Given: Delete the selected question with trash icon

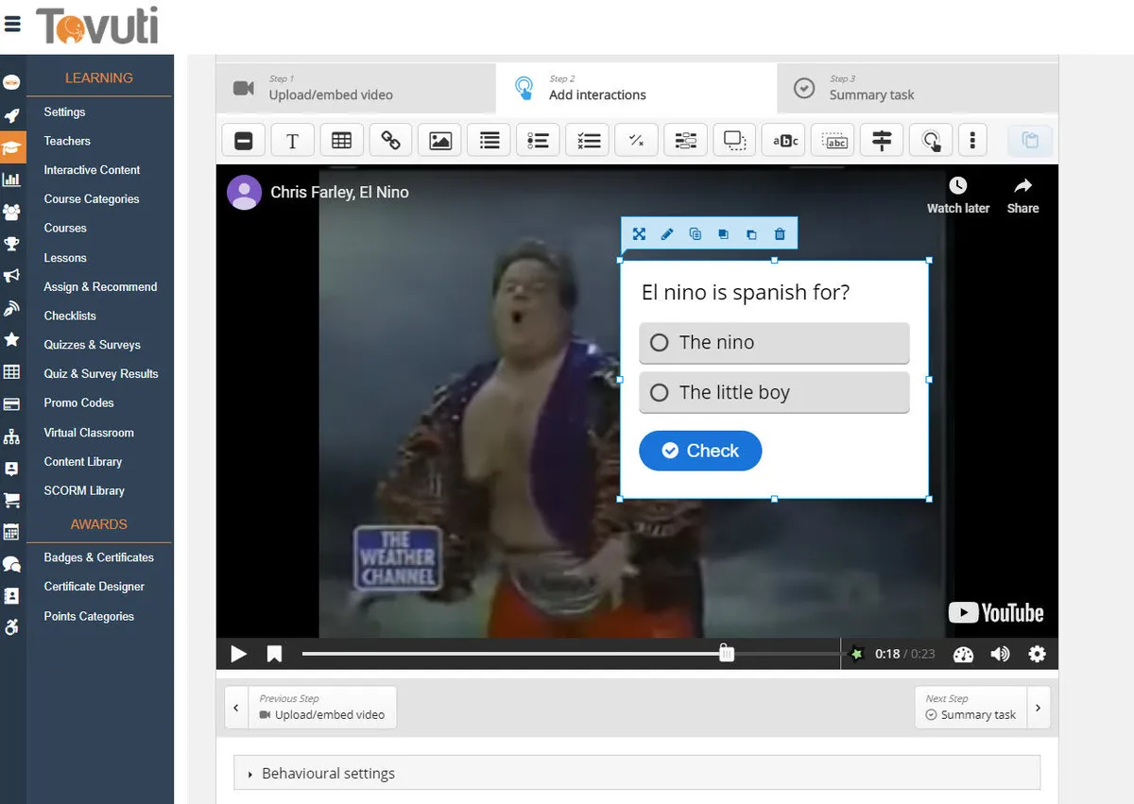Looking at the screenshot, I should pos(779,234).
